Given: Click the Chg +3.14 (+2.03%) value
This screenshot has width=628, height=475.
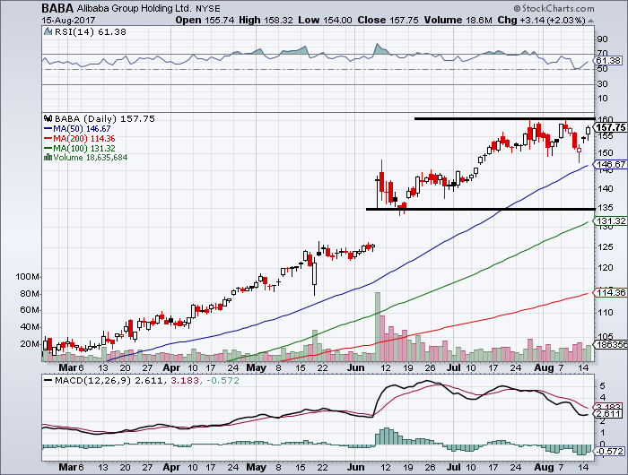Looking at the screenshot, I should (542, 20).
